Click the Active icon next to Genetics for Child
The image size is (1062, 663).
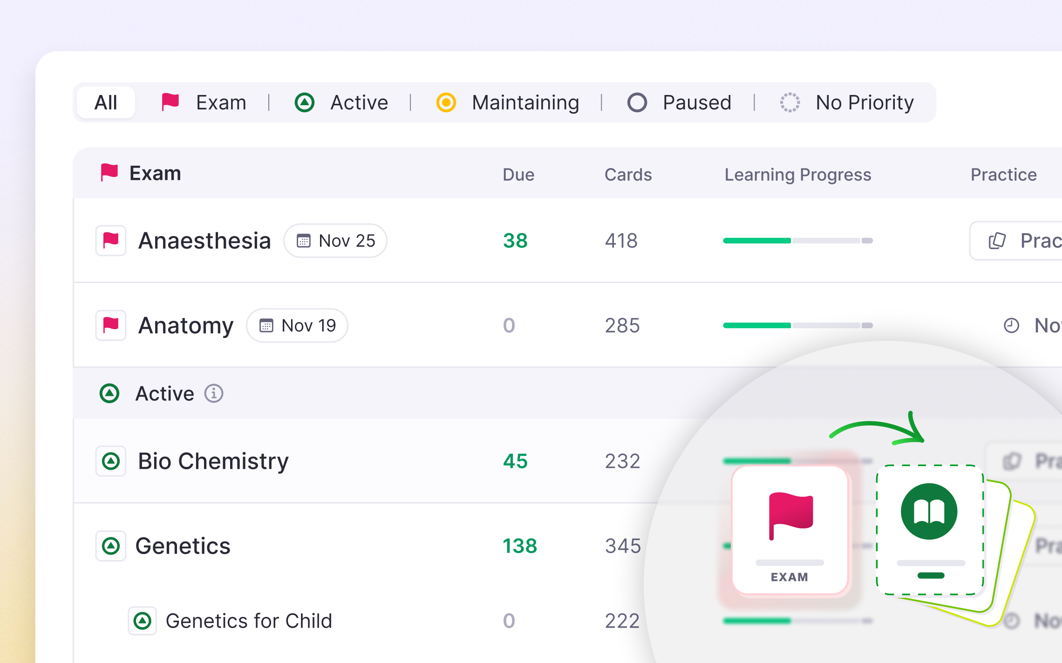143,620
